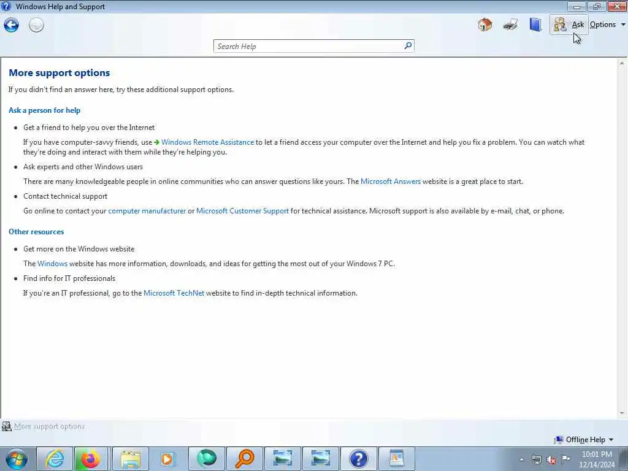The width and height of the screenshot is (628, 471).
Task: Open Microsoft Customer Support link
Action: point(242,211)
